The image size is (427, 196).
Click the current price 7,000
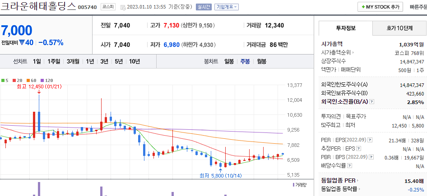[17, 30]
